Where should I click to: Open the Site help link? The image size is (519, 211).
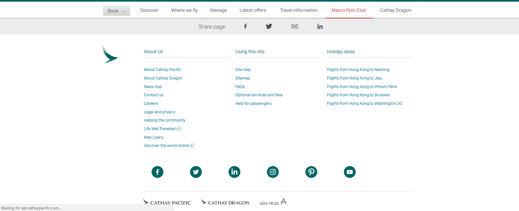point(243,70)
